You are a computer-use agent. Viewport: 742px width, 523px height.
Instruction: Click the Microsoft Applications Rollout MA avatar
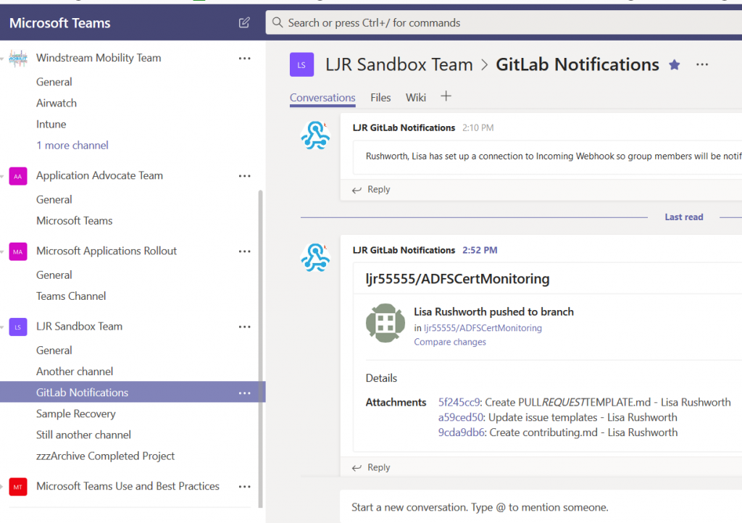(x=17, y=250)
